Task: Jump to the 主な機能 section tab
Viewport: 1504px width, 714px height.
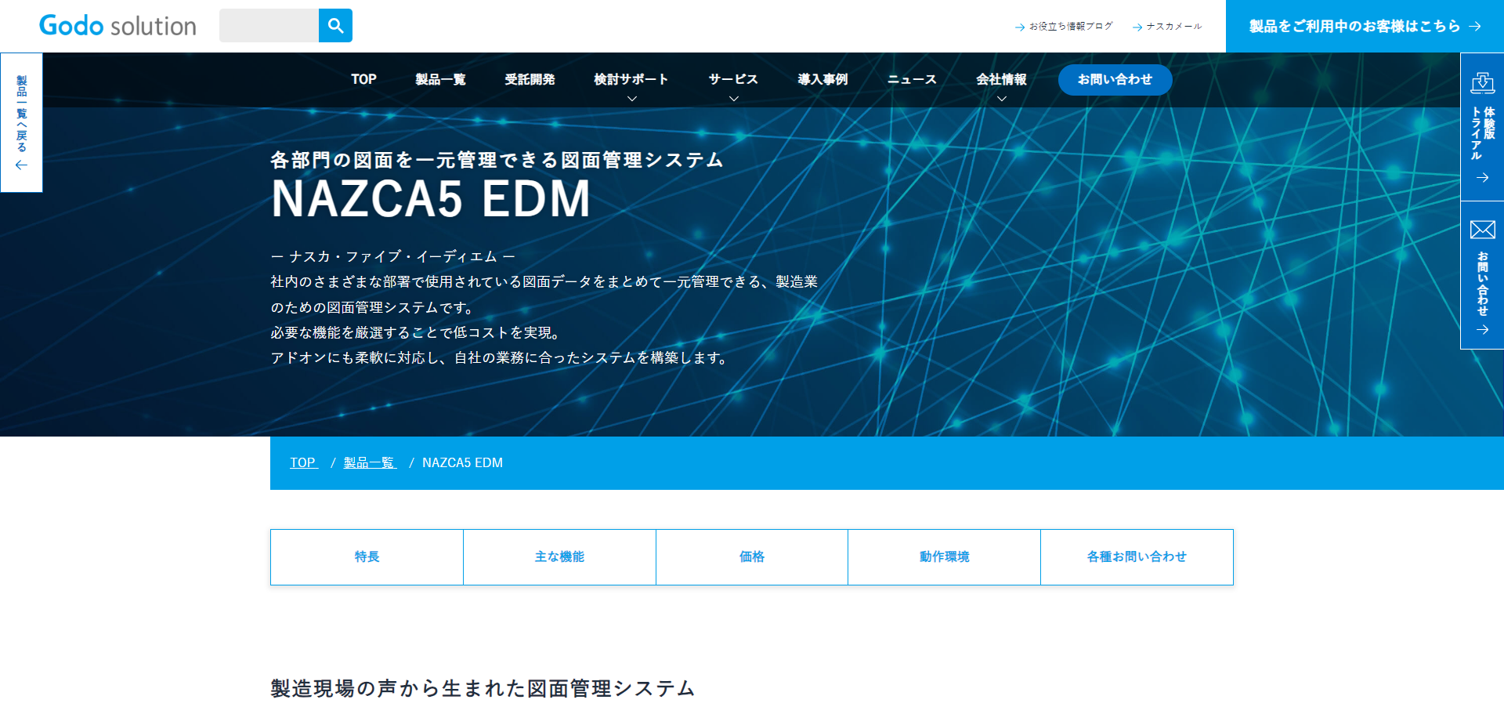Action: coord(559,557)
